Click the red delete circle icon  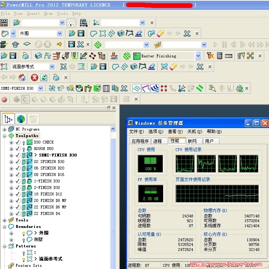(x=35, y=78)
